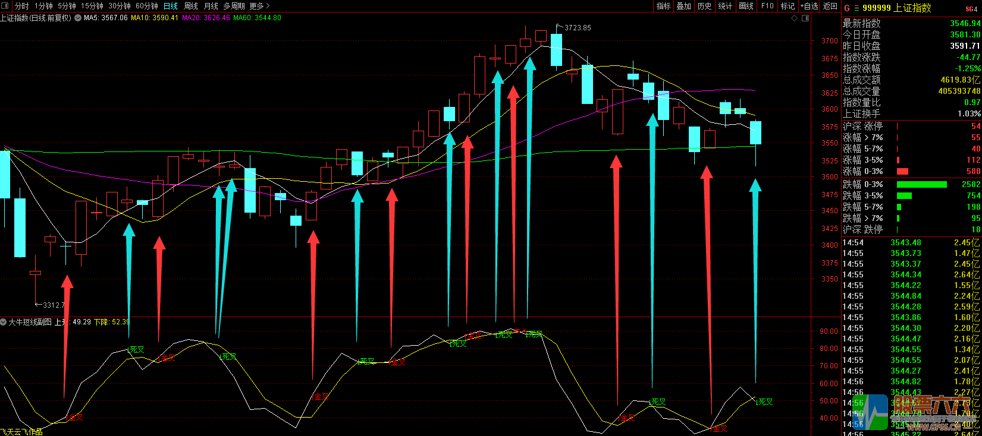
Task: Switch to the 周线 weekly period
Action: pyautogui.click(x=190, y=6)
